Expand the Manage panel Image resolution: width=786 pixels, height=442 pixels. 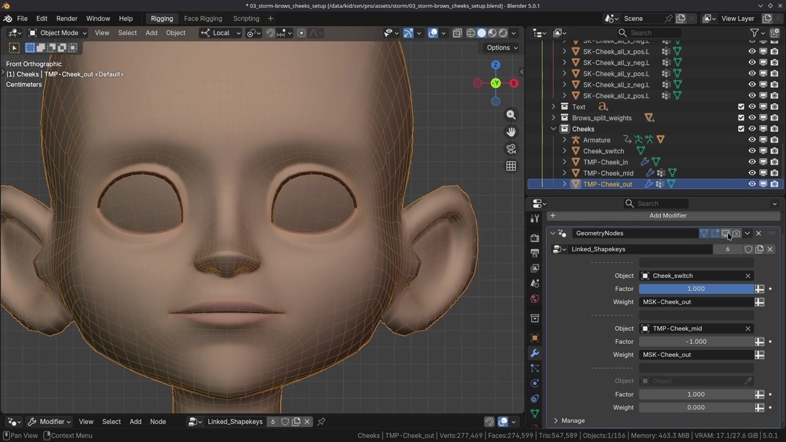(x=572, y=421)
